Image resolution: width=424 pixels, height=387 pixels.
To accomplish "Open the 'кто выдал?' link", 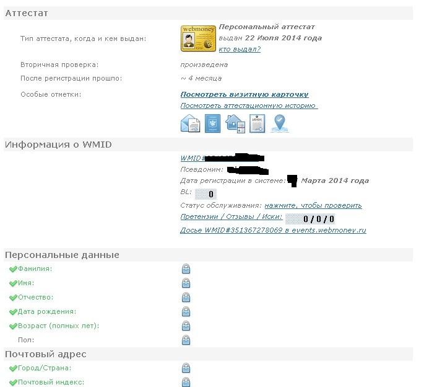I will pos(240,49).
